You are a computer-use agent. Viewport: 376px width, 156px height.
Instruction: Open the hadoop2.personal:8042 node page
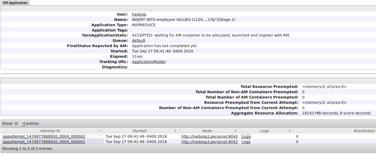pyautogui.click(x=210, y=136)
